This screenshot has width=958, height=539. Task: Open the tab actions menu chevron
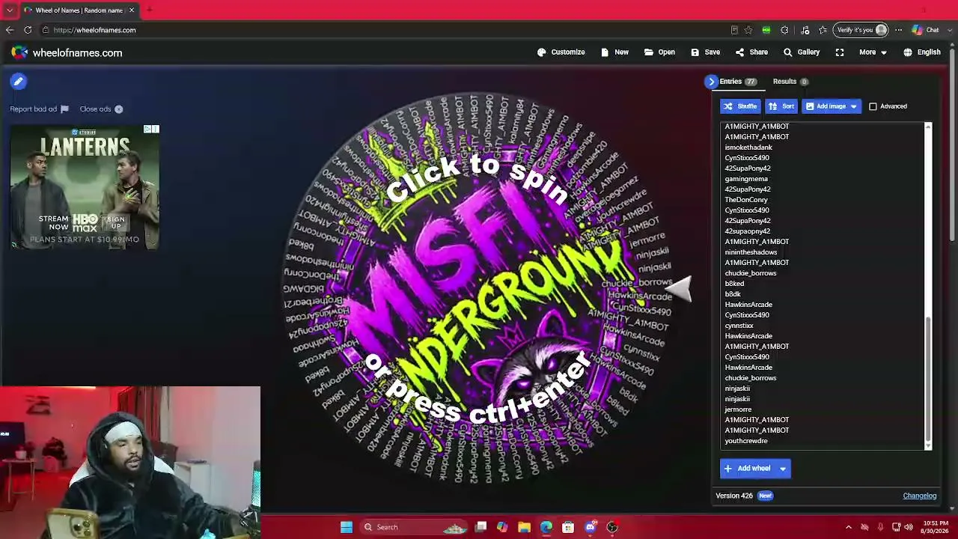[x=10, y=10]
